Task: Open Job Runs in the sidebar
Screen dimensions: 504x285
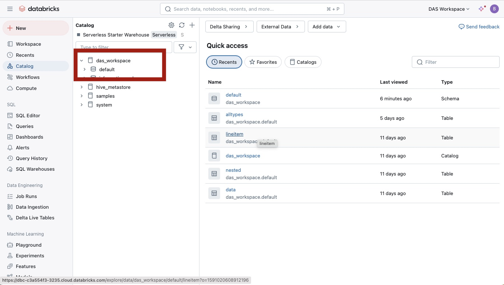Action: pos(36,196)
